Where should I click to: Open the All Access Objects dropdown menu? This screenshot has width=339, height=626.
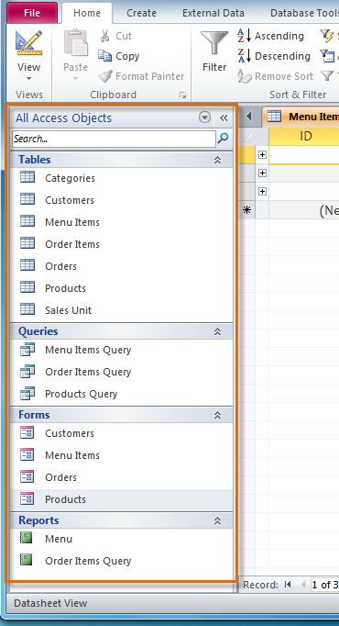(204, 117)
